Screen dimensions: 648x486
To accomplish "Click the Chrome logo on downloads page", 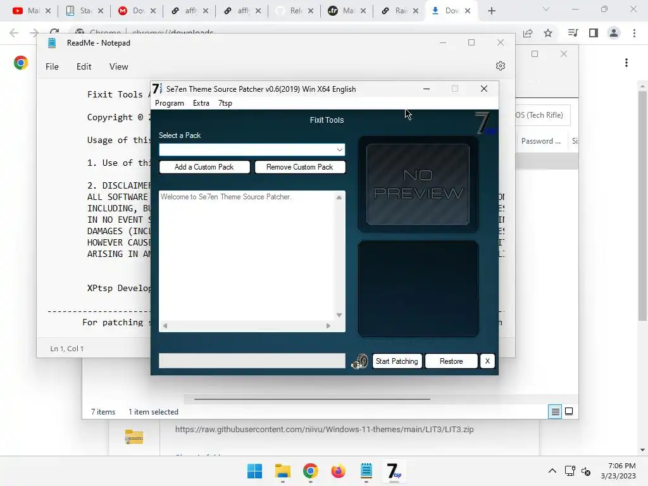I will [x=21, y=63].
